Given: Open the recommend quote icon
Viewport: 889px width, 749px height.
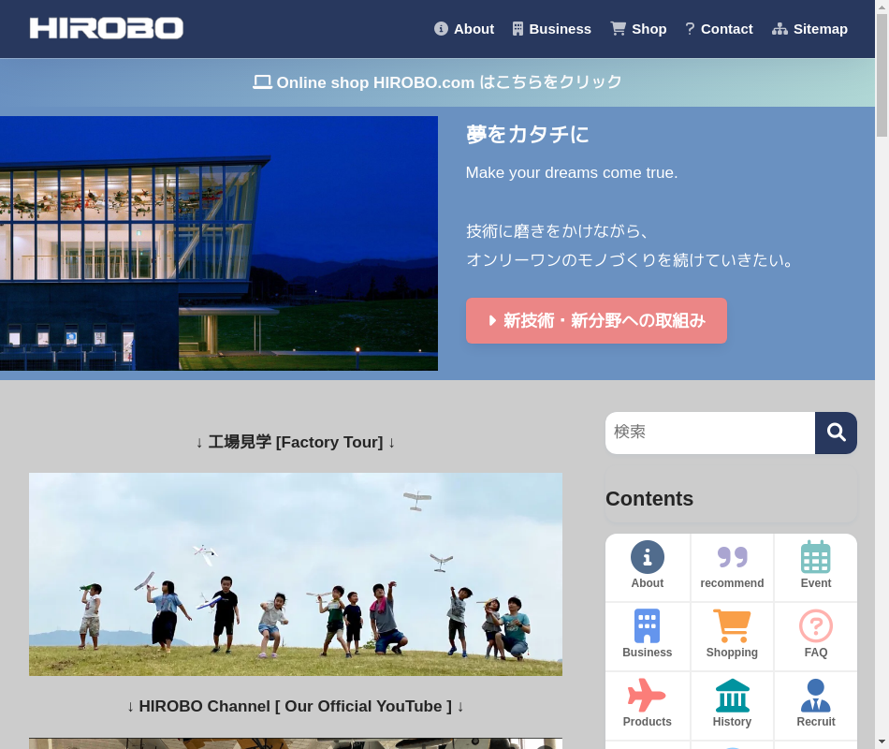Looking at the screenshot, I should (732, 558).
